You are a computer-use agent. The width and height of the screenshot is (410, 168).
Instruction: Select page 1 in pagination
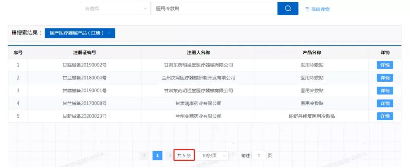pos(157,155)
